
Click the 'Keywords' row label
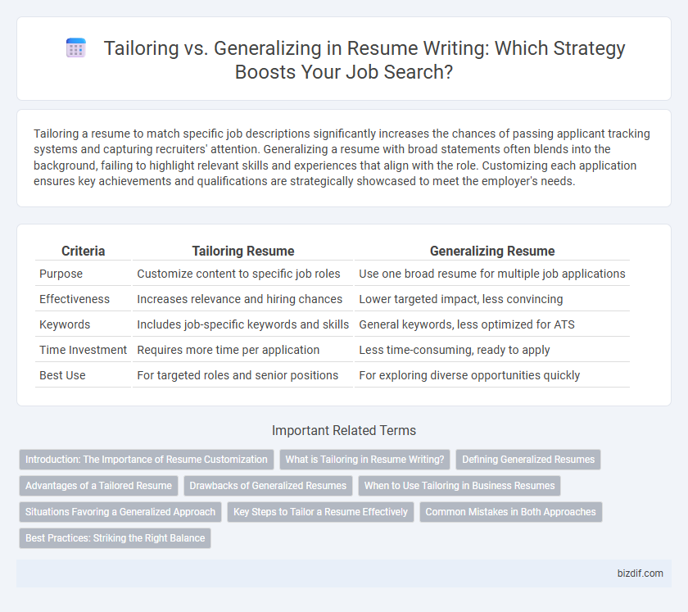point(65,324)
